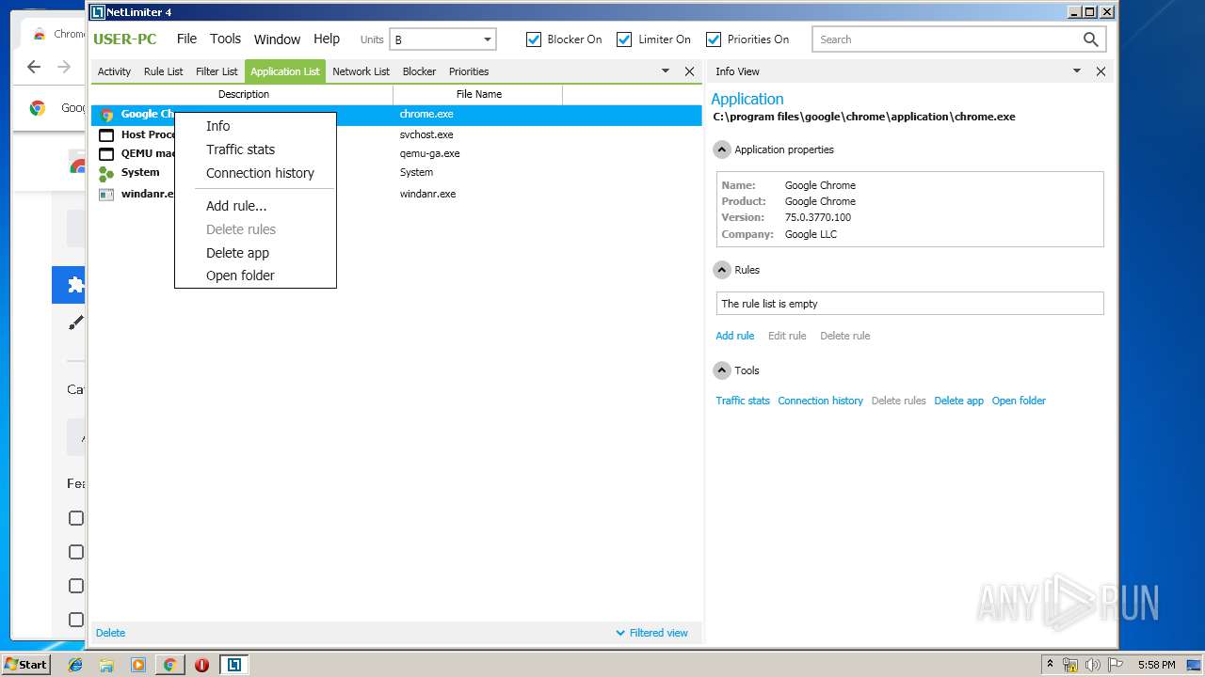
Task: Click the Delete link at bottom left
Action: tap(110, 633)
